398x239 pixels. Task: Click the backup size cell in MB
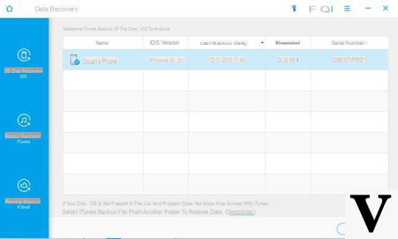coord(288,60)
